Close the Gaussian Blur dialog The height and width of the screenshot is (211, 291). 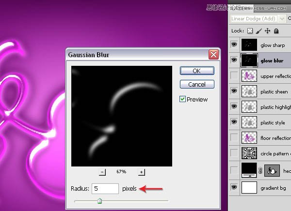tap(212, 54)
